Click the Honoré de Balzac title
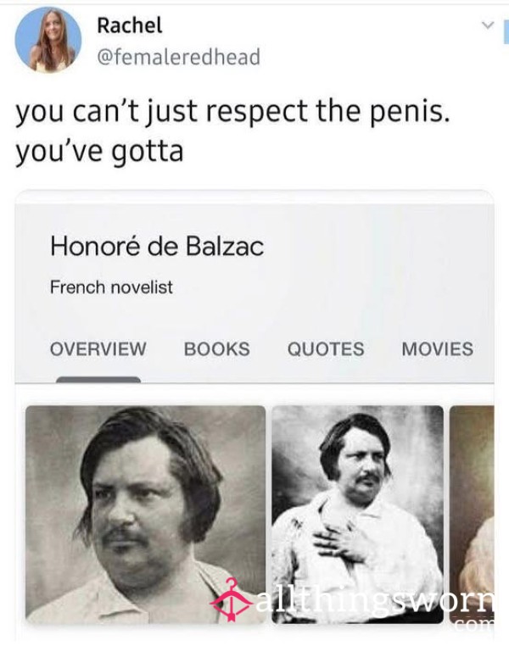The height and width of the screenshot is (646, 509). click(157, 247)
